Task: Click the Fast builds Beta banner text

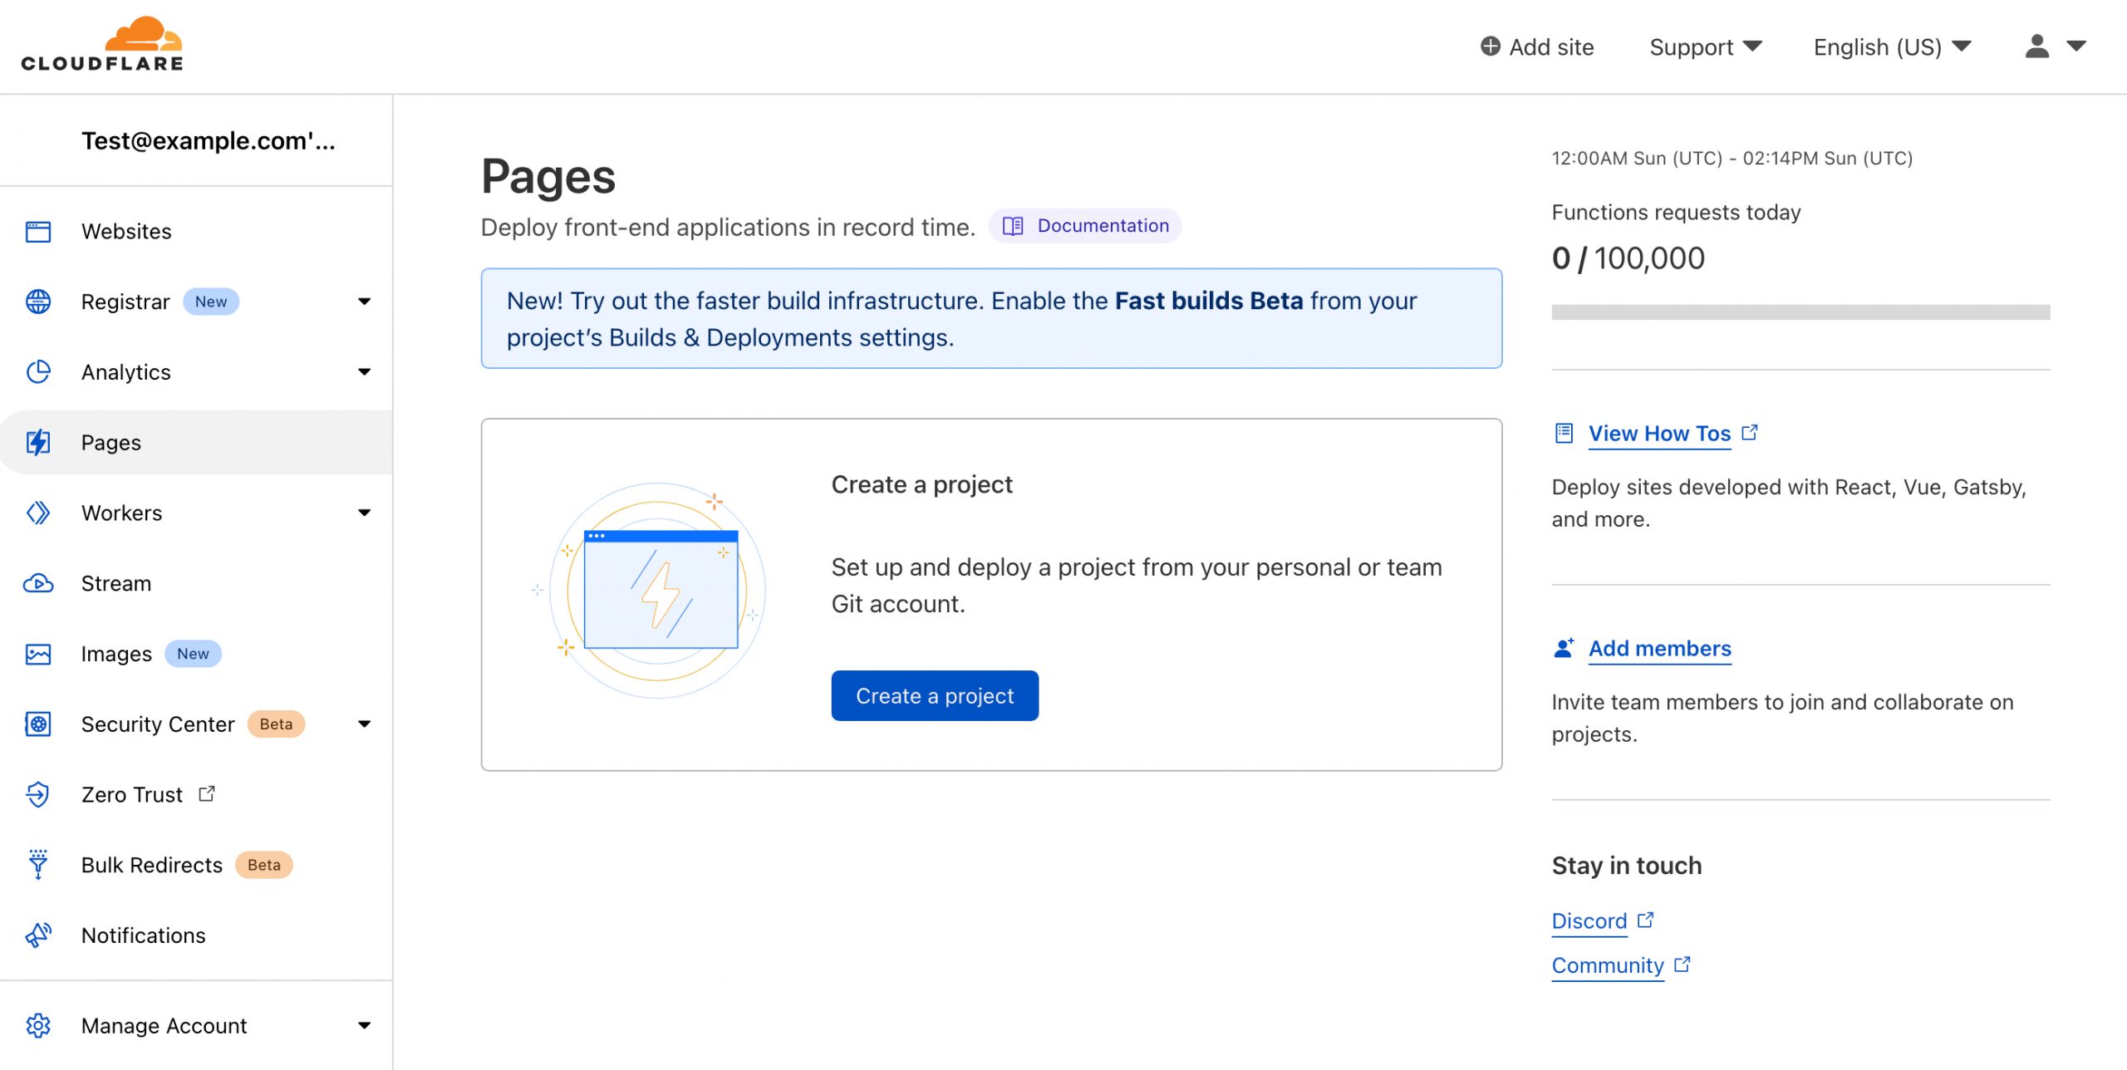Action: tap(1209, 301)
